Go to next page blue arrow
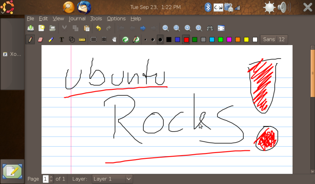 [143, 28]
